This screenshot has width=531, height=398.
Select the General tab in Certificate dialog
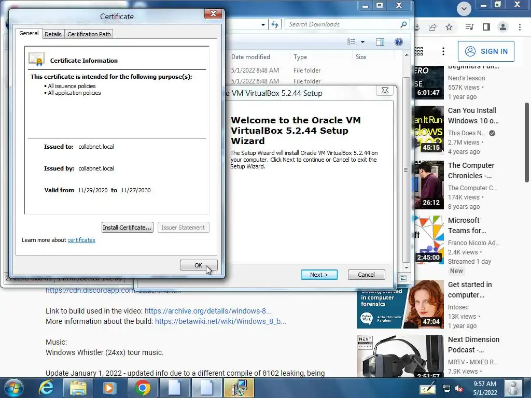(29, 33)
